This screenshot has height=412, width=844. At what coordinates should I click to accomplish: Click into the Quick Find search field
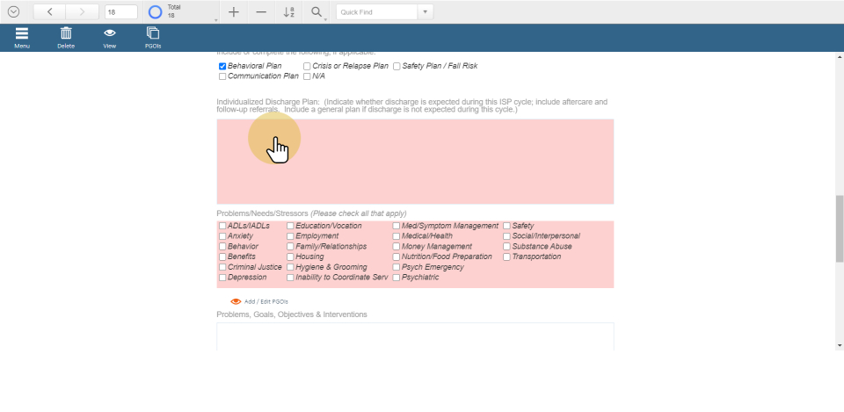(x=375, y=12)
